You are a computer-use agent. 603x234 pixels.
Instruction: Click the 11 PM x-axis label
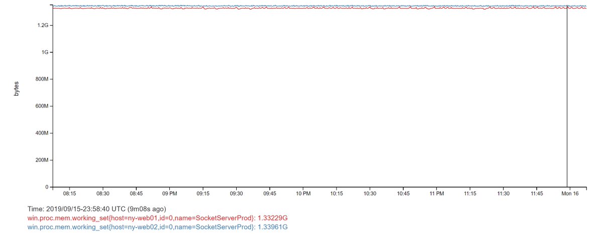point(437,193)
